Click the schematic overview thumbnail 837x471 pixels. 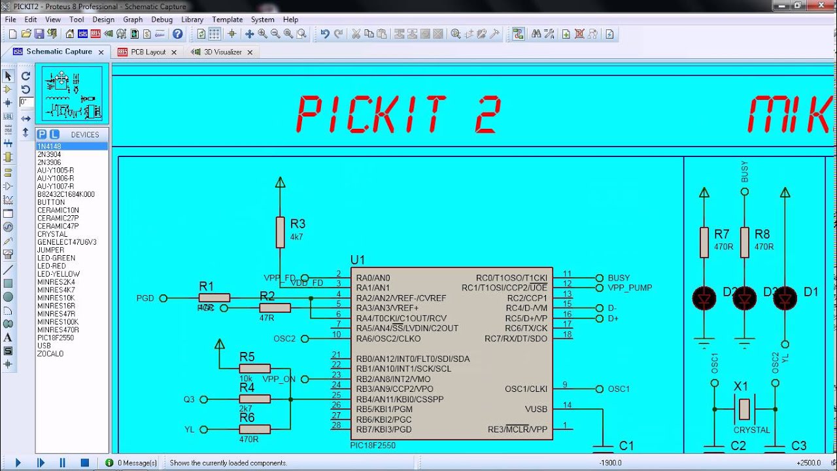click(72, 94)
